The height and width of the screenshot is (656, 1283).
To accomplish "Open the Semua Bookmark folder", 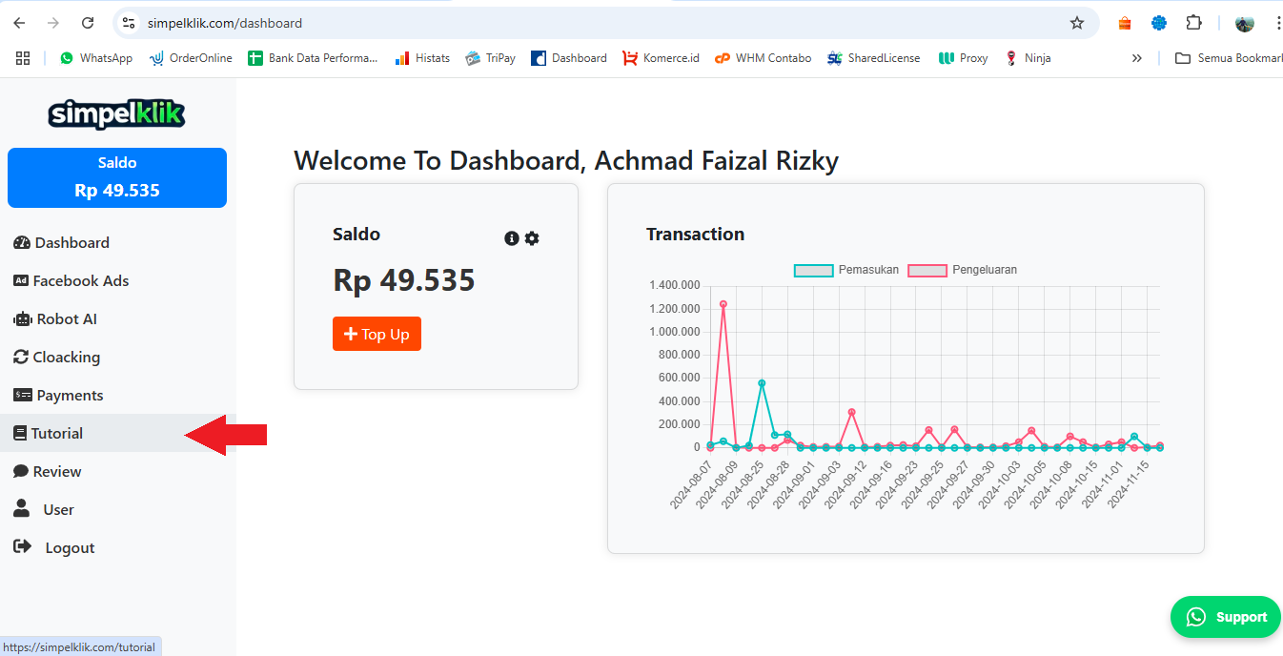I will point(1228,58).
